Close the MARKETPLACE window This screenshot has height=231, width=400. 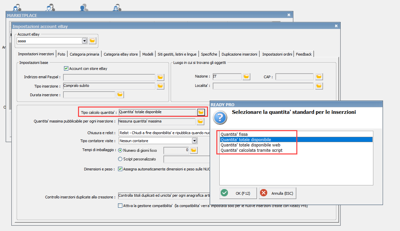pos(289,15)
